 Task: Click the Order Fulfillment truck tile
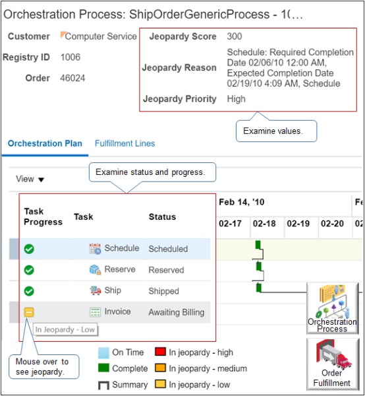tap(333, 364)
